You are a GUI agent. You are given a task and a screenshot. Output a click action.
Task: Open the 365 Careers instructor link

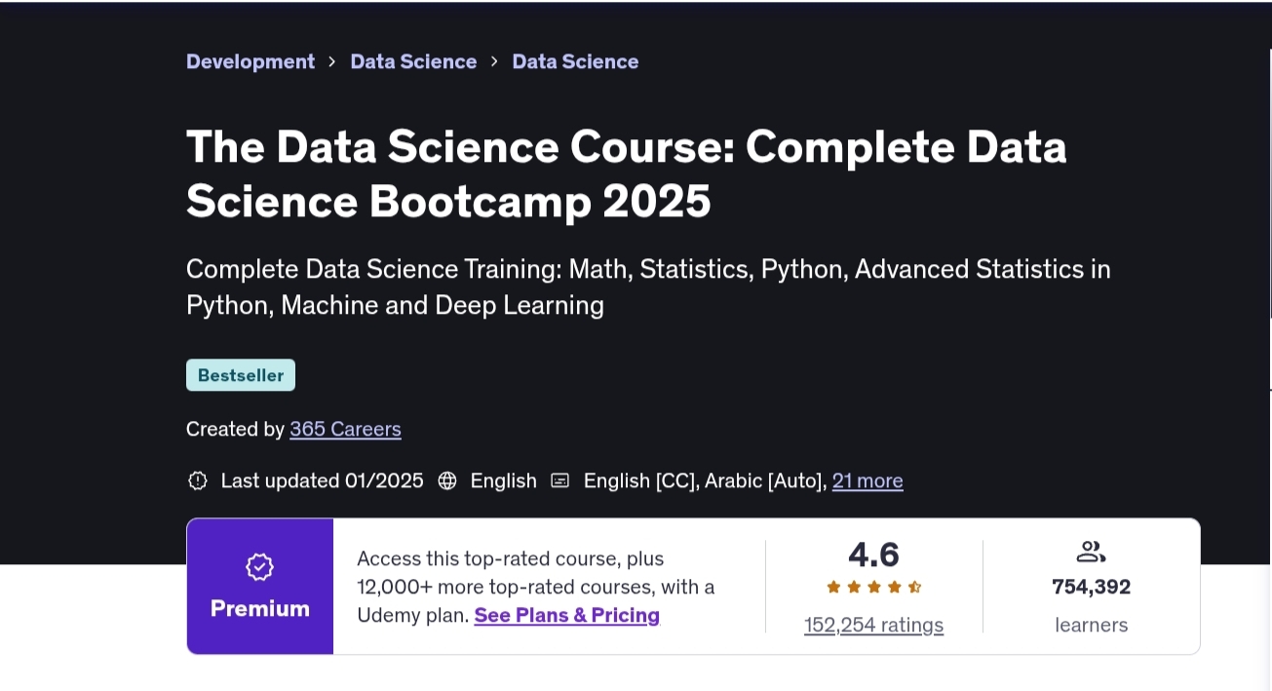pos(345,429)
